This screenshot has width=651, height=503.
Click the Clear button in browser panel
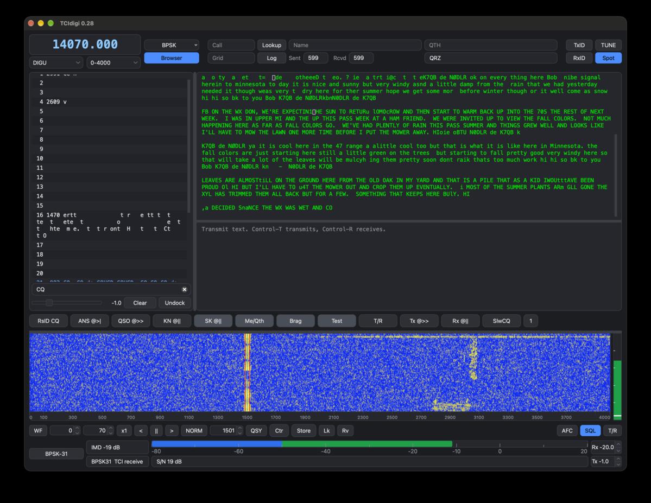coord(140,303)
